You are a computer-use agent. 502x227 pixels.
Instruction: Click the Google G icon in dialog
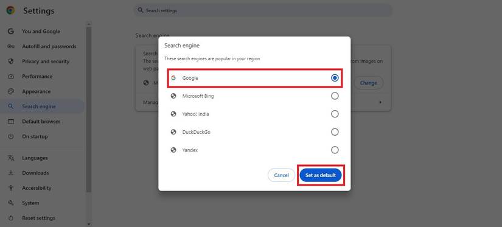tap(173, 78)
